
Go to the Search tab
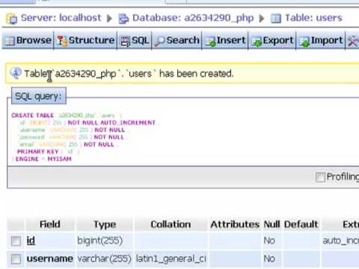click(x=177, y=40)
